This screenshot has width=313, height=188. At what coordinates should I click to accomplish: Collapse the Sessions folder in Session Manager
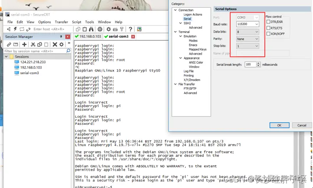point(7,57)
